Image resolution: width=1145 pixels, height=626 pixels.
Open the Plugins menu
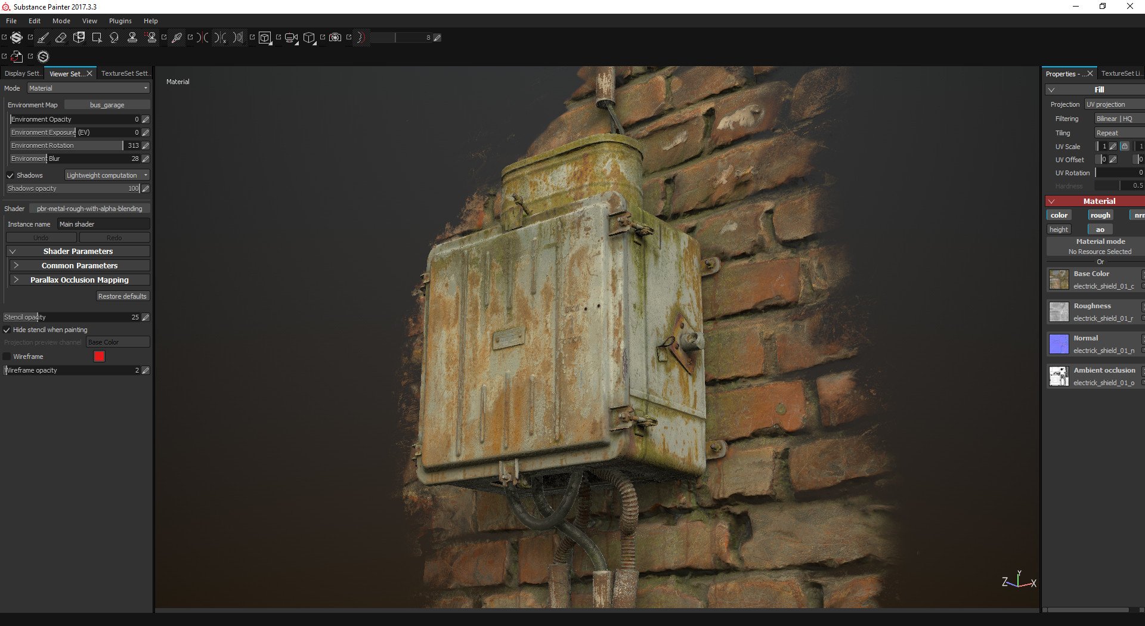(x=120, y=21)
